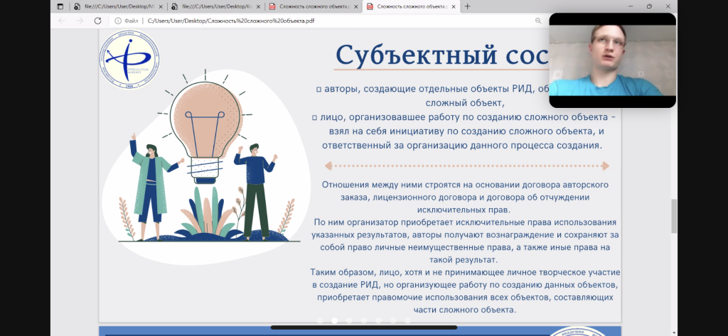The image size is (728, 336).
Task: Click the academy logo on the slide
Action: coord(129,60)
